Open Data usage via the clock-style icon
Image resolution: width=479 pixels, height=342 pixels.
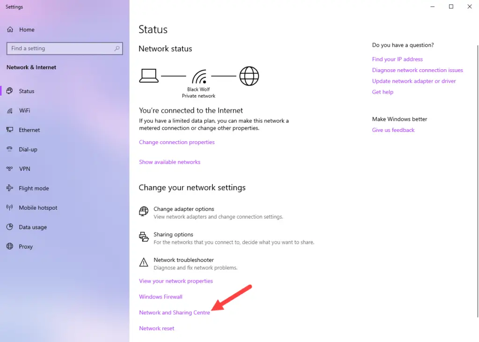coord(10,227)
